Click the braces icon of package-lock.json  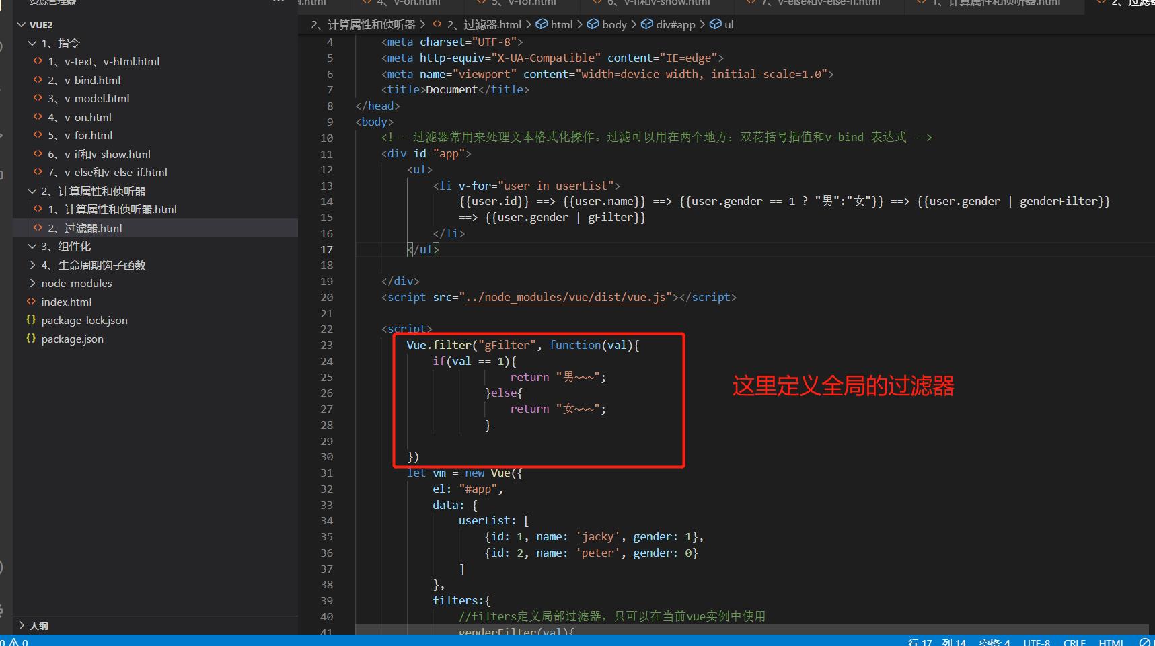[31, 320]
